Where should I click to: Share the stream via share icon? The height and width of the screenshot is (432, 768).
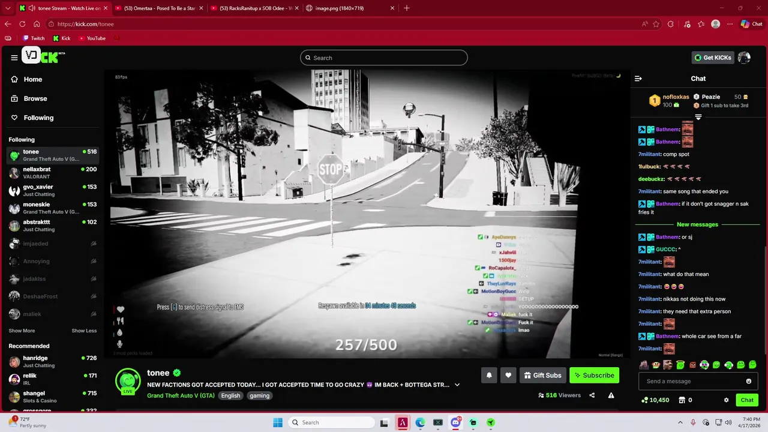[x=592, y=395]
